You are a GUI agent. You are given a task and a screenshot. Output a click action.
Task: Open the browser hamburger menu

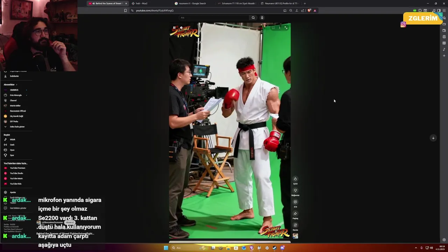[444, 10]
